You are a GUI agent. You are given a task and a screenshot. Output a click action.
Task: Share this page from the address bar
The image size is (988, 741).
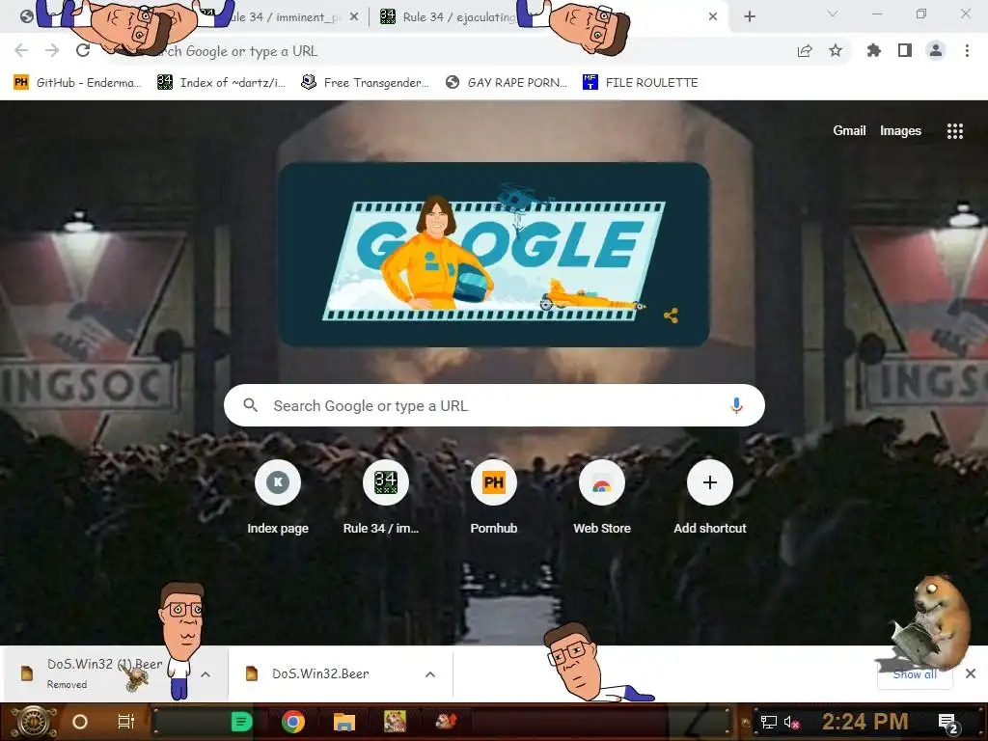pos(805,50)
